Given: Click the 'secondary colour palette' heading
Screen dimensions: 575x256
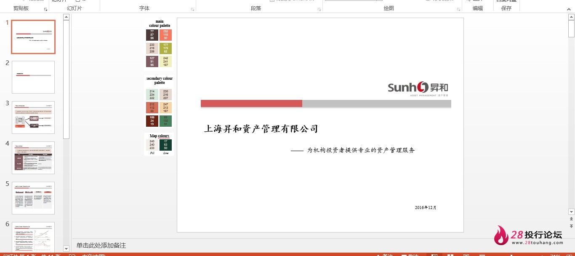Looking at the screenshot, I should 160,81.
